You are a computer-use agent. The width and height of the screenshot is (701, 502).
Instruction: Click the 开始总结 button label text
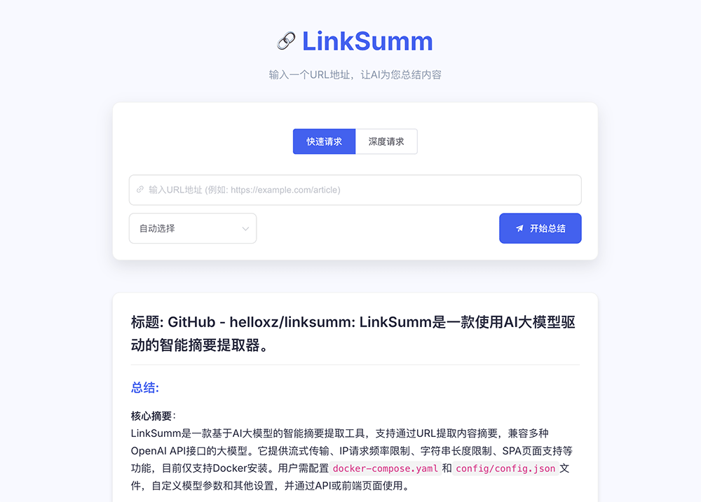point(547,228)
